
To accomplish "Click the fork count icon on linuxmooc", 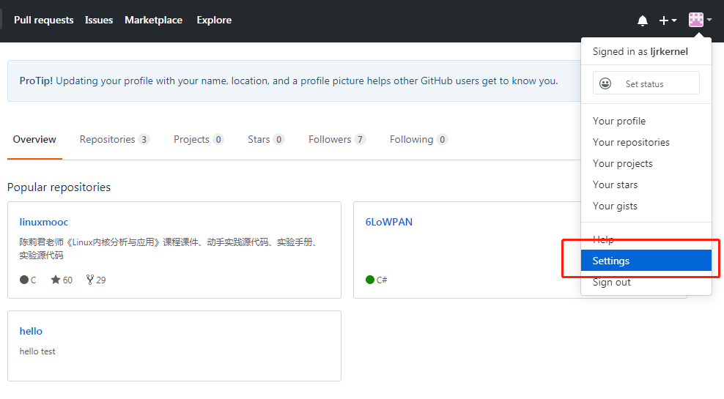I will click(90, 280).
